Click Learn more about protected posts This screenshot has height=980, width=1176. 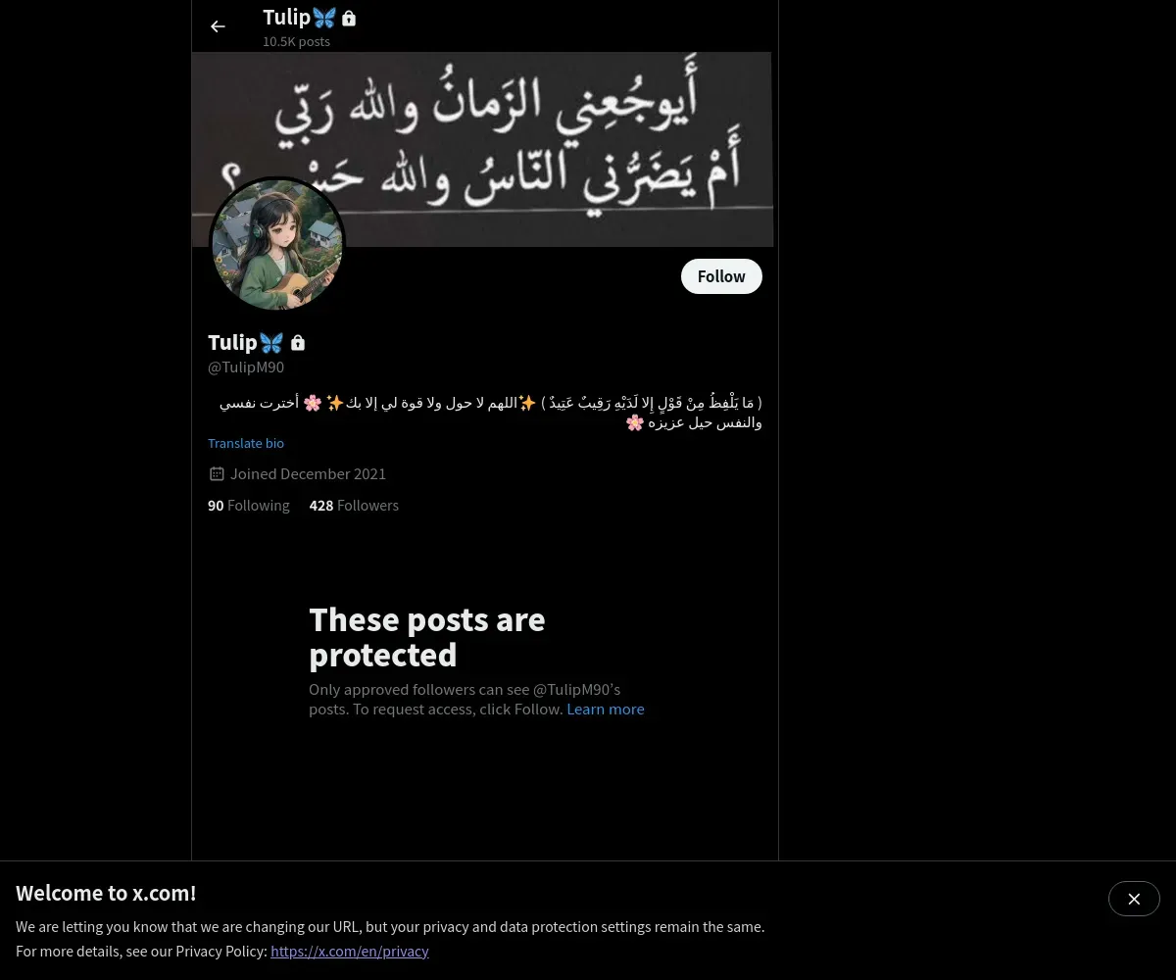606,709
